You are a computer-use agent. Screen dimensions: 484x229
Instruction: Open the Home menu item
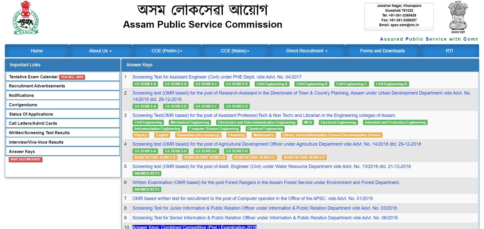(37, 51)
